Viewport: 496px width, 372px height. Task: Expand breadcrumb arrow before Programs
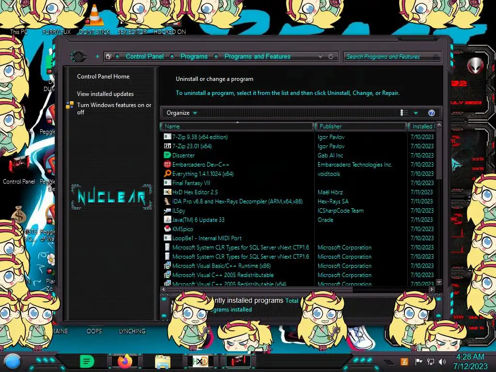[x=172, y=56]
